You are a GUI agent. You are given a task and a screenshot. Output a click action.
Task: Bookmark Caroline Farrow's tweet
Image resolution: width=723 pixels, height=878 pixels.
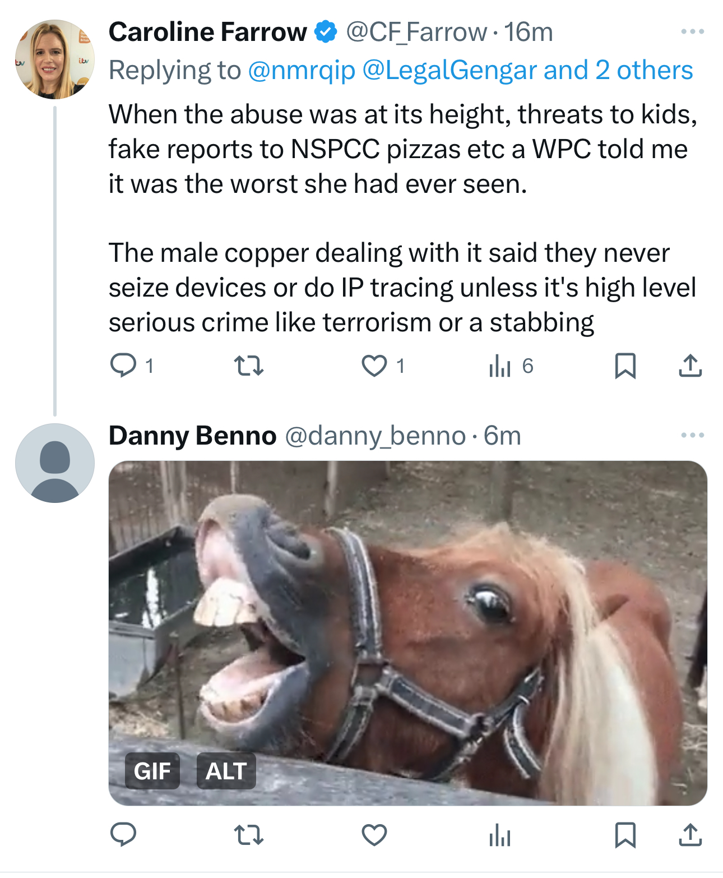point(625,366)
